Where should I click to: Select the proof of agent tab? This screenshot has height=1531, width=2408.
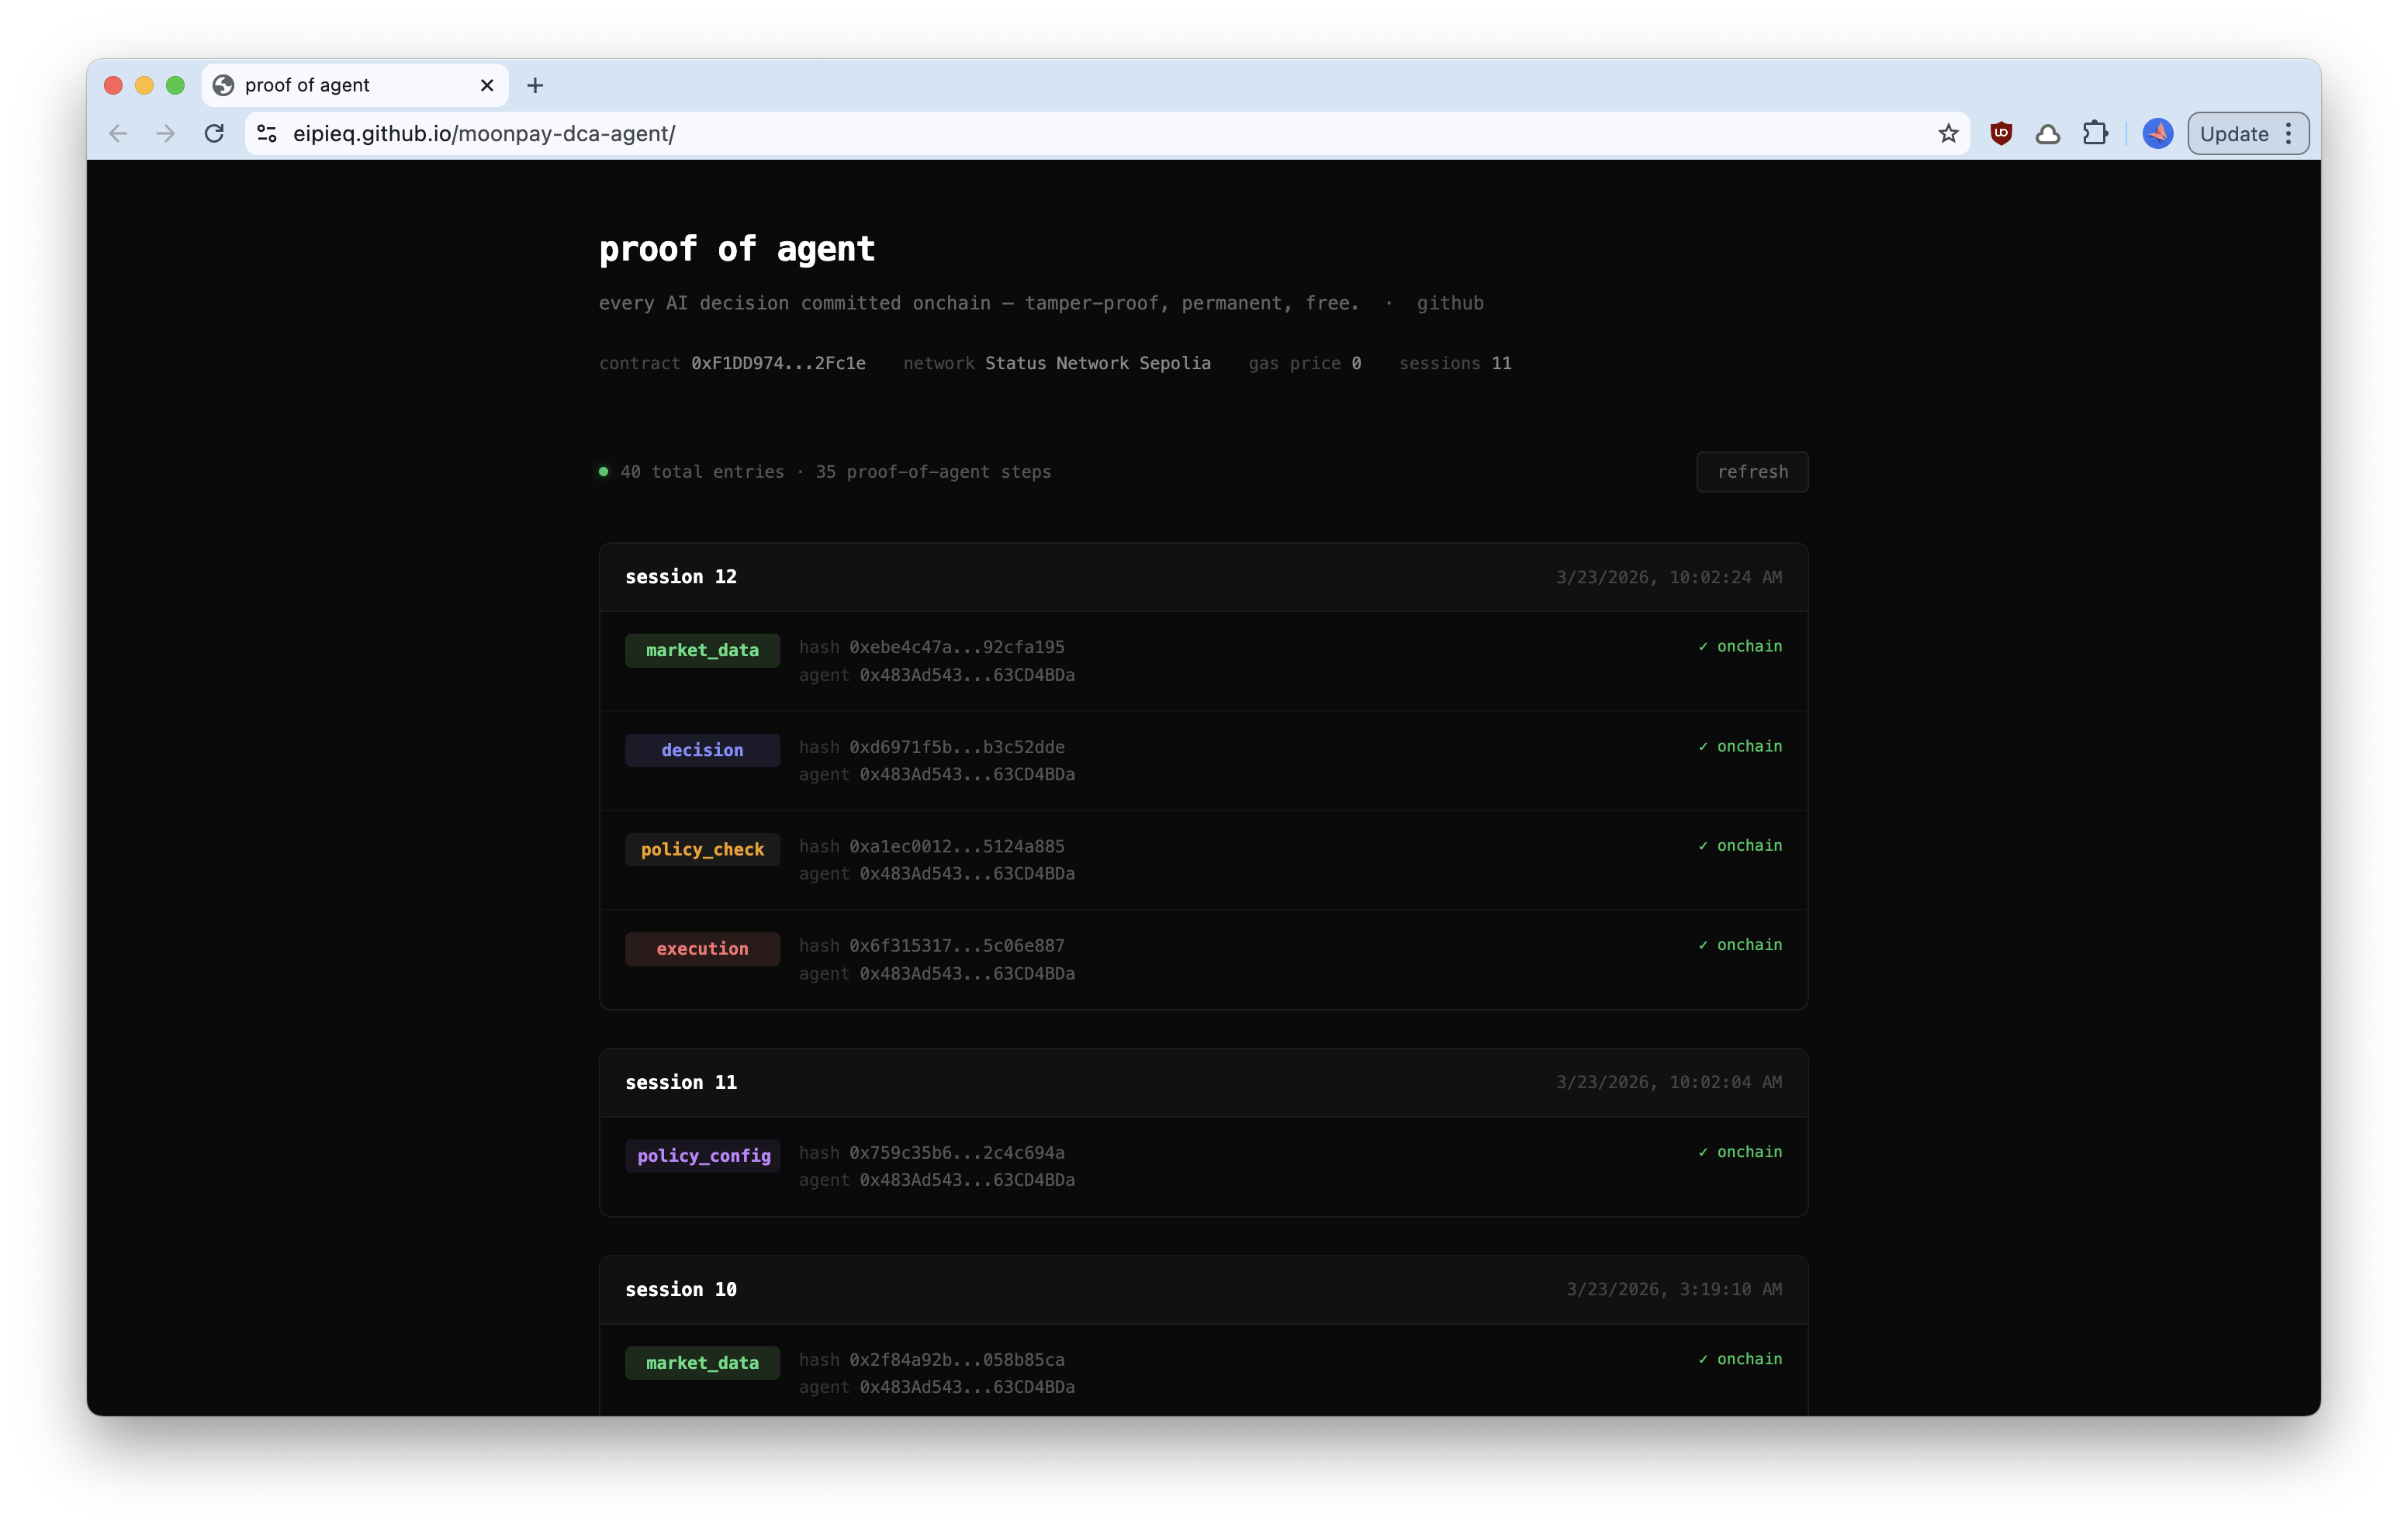tap(355, 85)
